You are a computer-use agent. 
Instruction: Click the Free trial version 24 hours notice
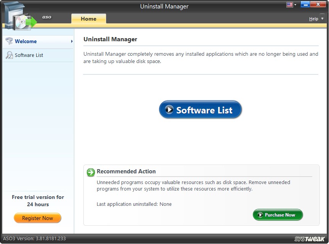pos(37,200)
